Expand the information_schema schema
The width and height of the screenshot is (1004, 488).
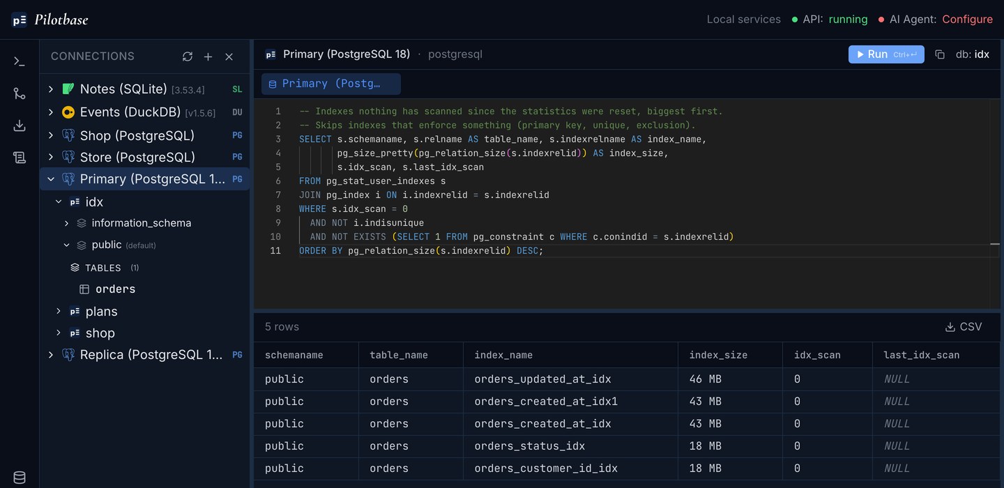[x=66, y=223]
